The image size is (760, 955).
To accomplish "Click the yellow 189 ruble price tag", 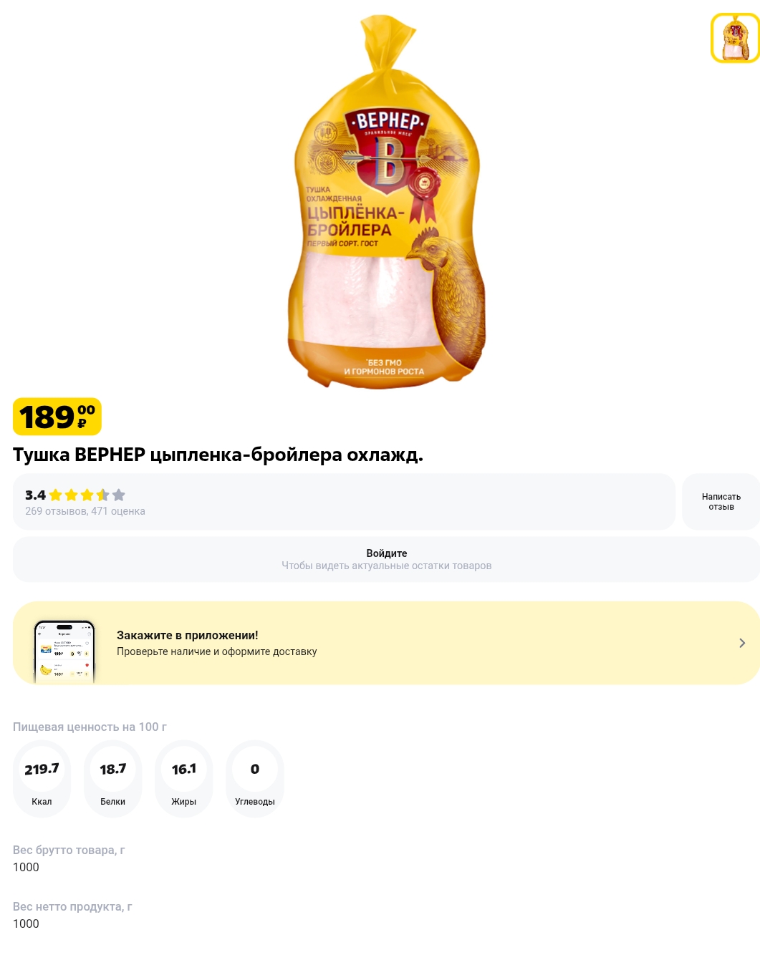I will point(57,417).
